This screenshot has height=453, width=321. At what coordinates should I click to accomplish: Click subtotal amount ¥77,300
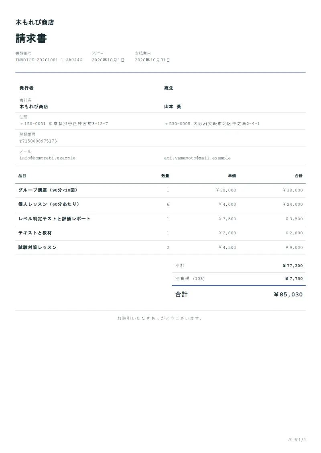coord(293,266)
